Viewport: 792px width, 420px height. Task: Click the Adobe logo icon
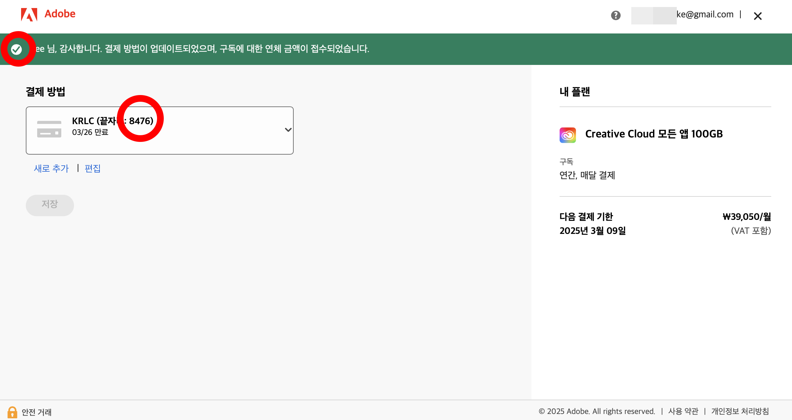tap(29, 15)
